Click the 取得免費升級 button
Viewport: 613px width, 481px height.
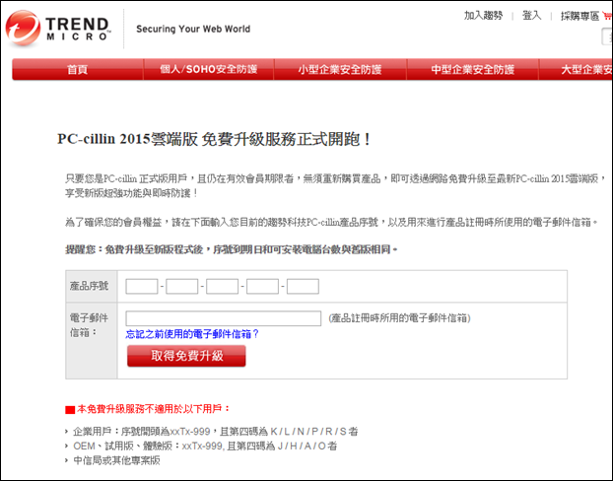(186, 356)
